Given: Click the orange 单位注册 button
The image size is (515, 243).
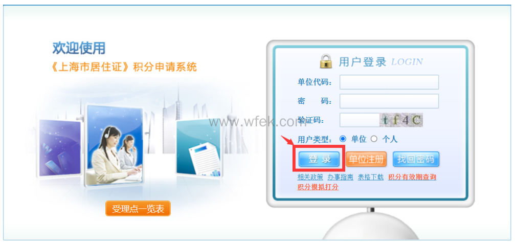Looking at the screenshot, I should [x=366, y=159].
